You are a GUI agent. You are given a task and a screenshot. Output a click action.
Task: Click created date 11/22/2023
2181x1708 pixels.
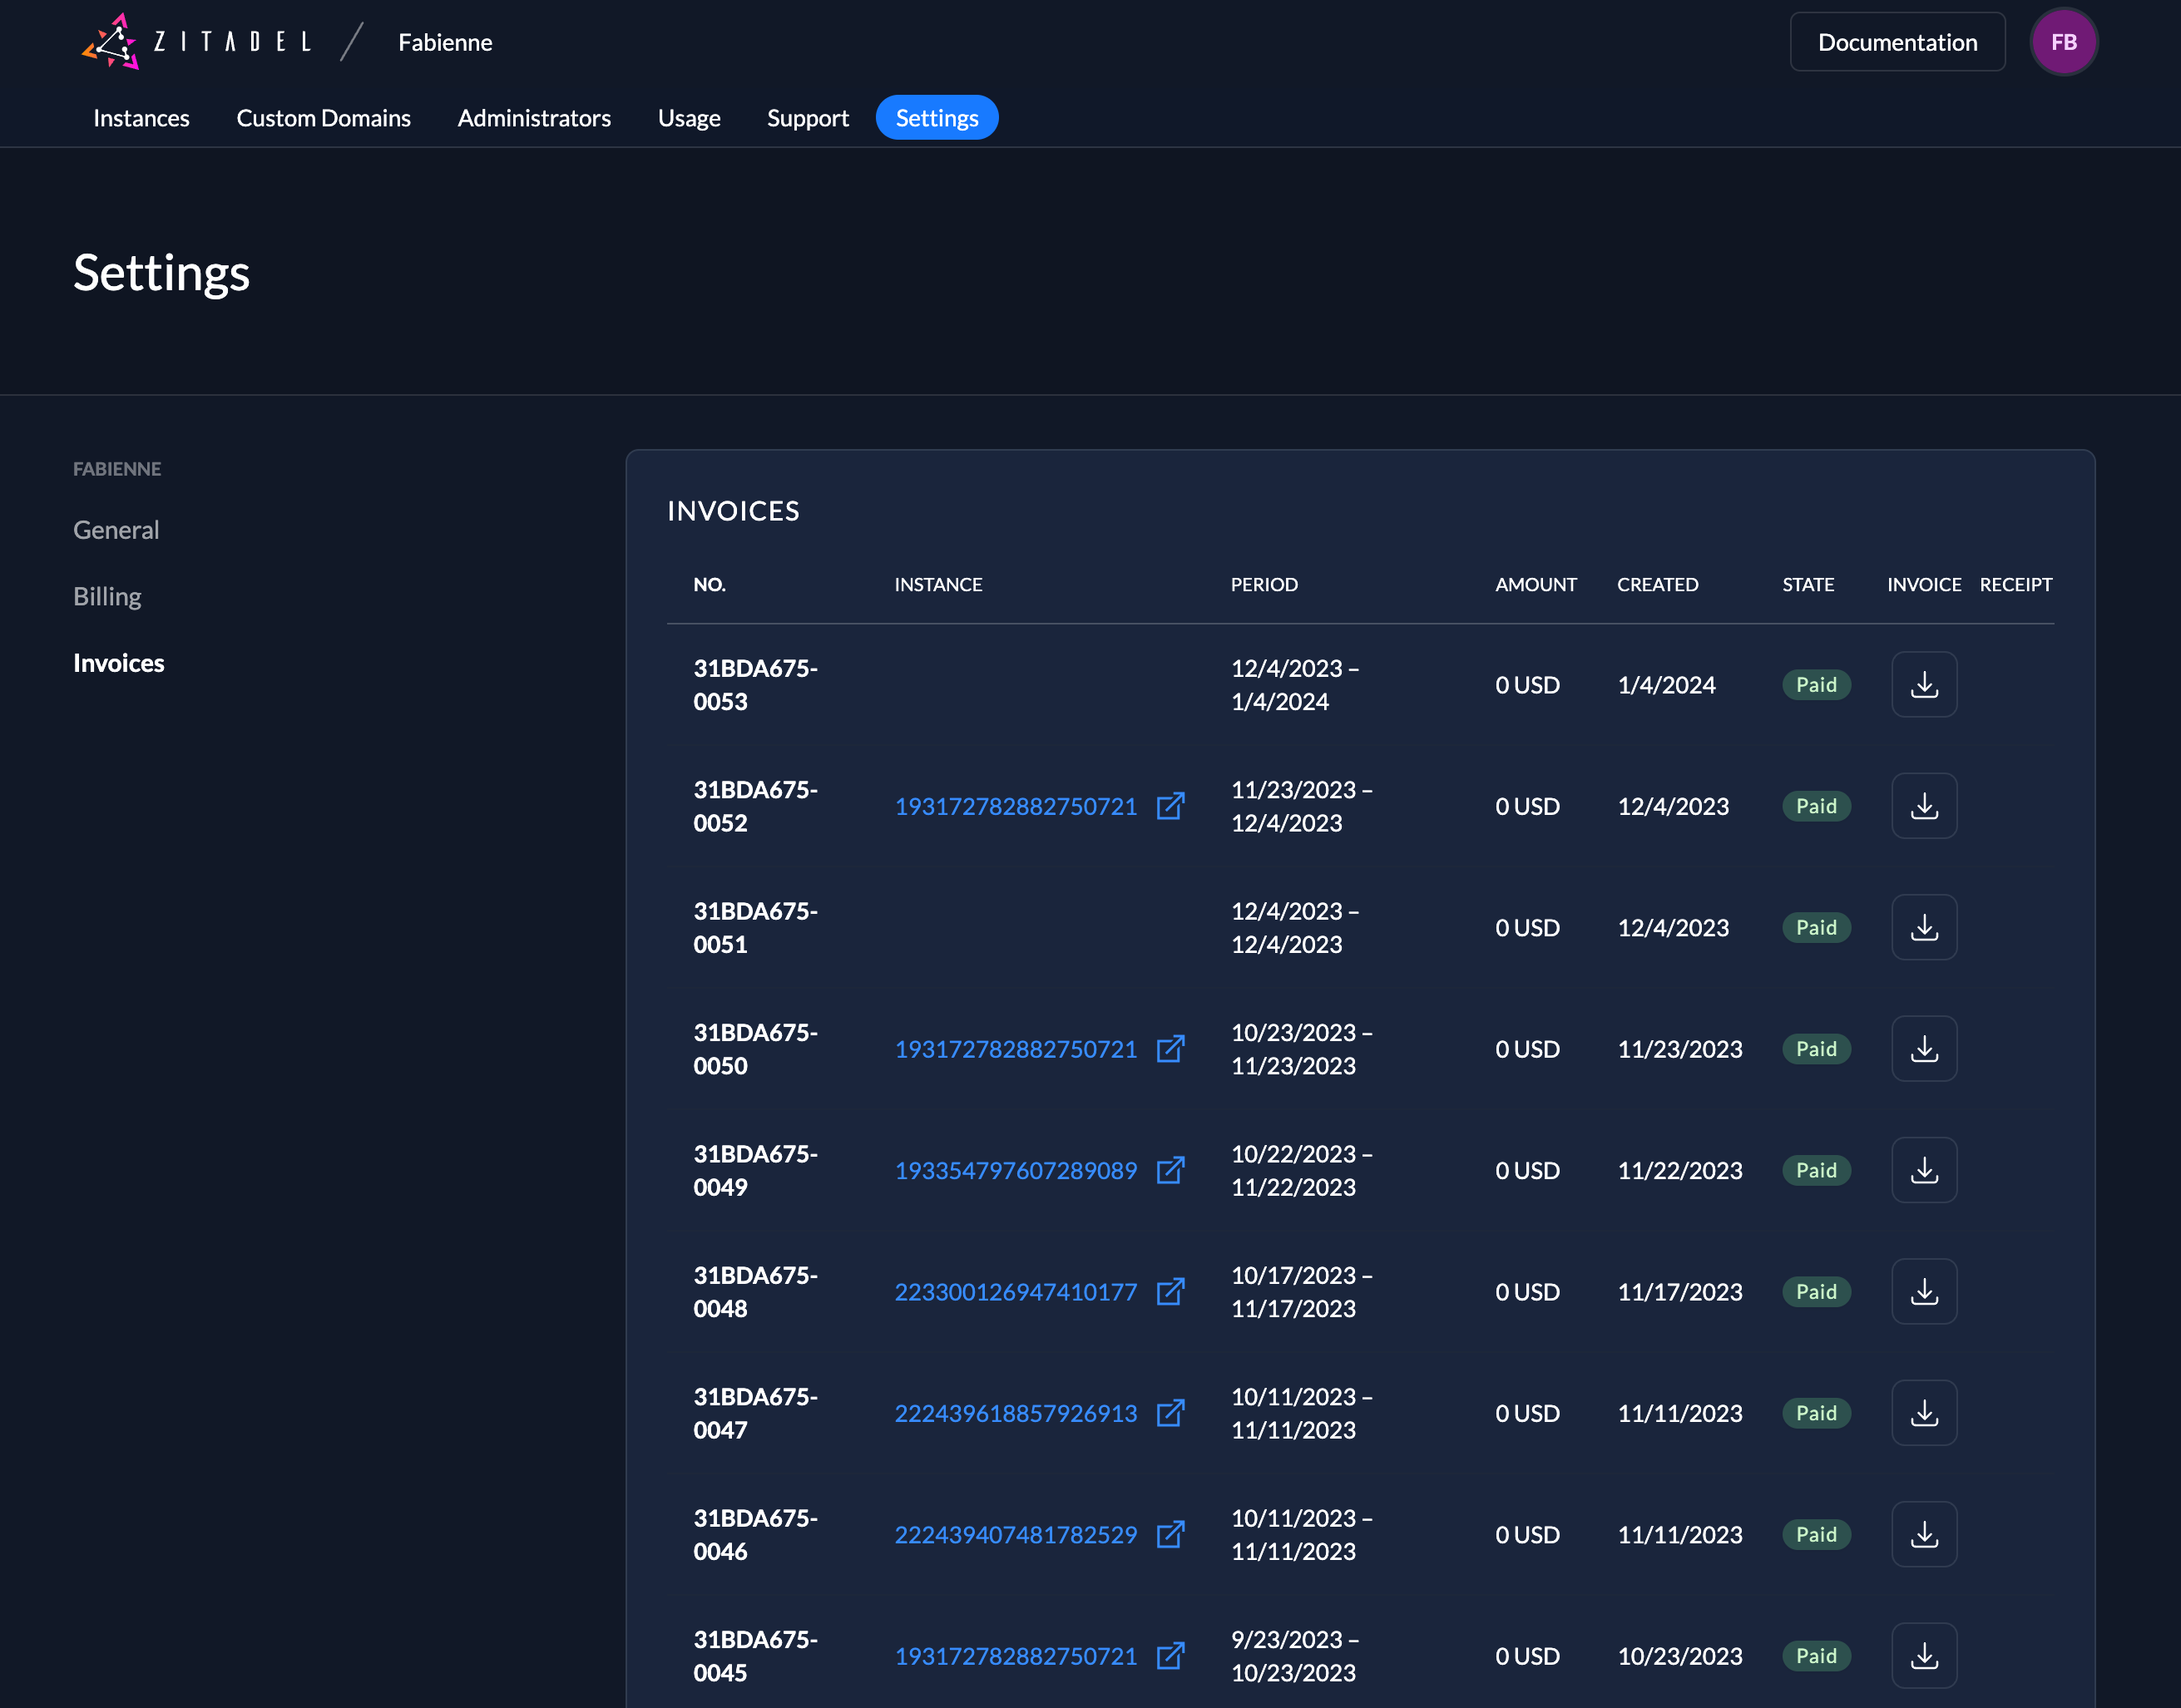[1679, 1170]
